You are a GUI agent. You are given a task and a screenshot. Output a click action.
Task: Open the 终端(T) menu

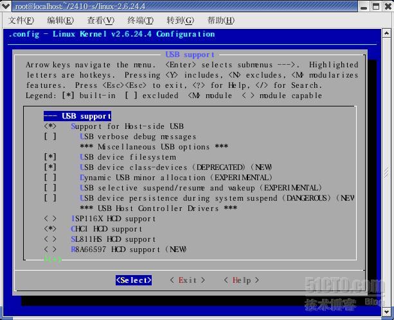coord(141,20)
